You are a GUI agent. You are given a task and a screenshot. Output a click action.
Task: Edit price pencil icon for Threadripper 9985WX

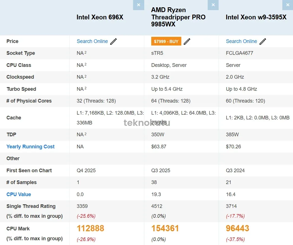pyautogui.click(x=187, y=41)
